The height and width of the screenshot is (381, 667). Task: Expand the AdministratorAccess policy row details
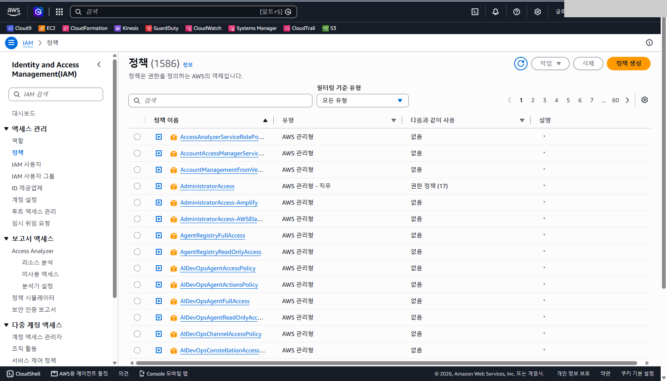[159, 186]
